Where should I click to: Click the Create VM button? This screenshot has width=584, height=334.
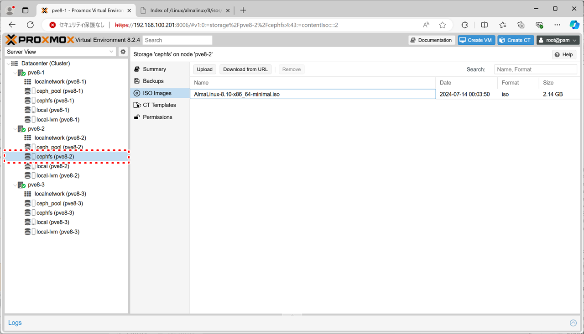[476, 40]
